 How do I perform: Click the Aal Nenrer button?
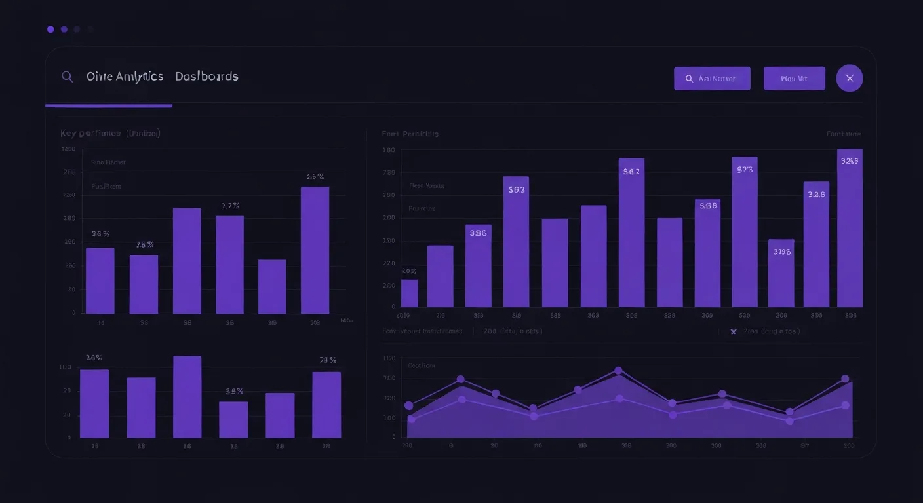712,79
